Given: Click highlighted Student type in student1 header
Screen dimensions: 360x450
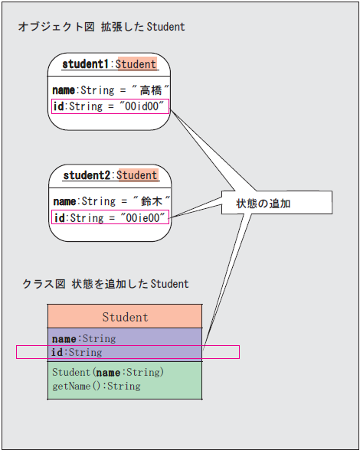Looking at the screenshot, I should pyautogui.click(x=136, y=64).
